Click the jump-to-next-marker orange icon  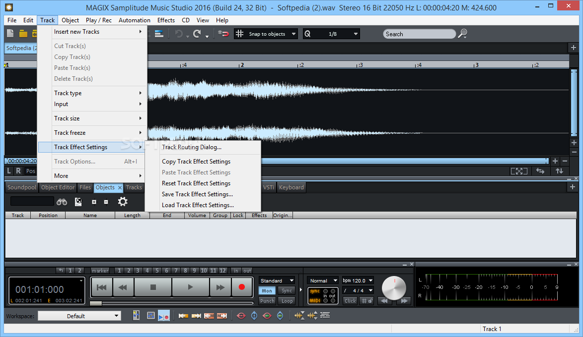222,316
